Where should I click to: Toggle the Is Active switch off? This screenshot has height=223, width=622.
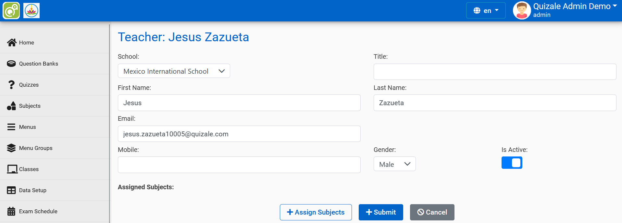pyautogui.click(x=512, y=163)
